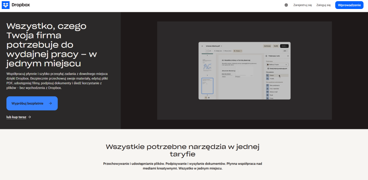Screen dimensions: 368x180
Task: Click the text Przechowywanie i udostępnianie plików
Action: point(134,163)
